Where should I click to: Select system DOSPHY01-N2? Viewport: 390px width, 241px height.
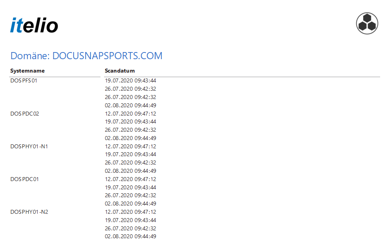(x=29, y=212)
